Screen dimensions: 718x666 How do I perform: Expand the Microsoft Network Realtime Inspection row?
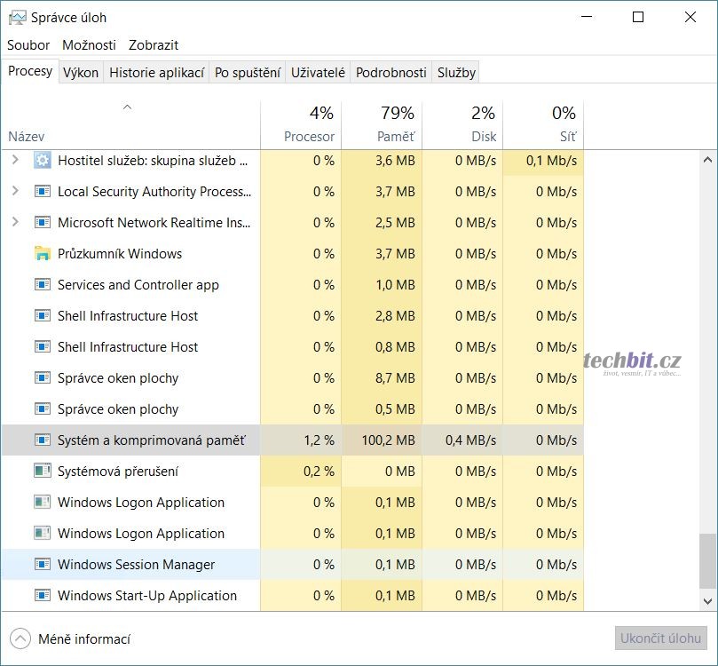pos(15,222)
